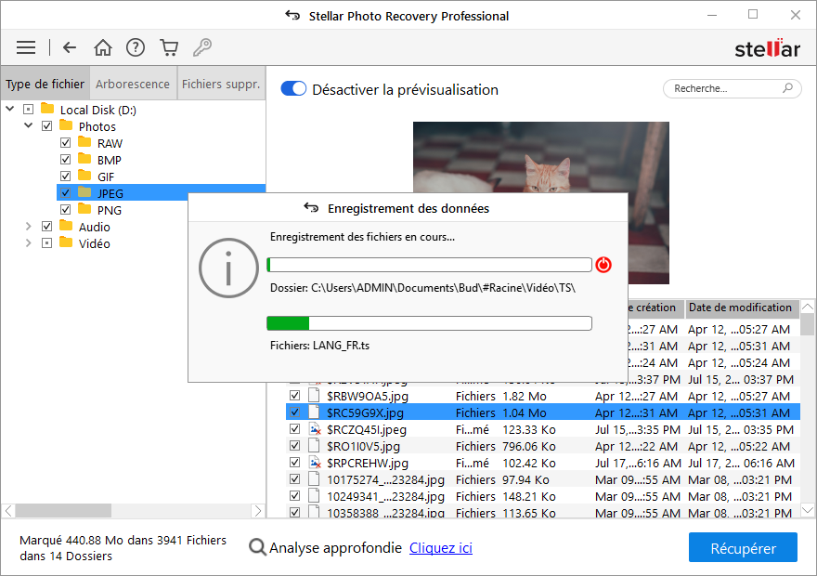
Task: Click the search magnifier icon
Action: (788, 88)
